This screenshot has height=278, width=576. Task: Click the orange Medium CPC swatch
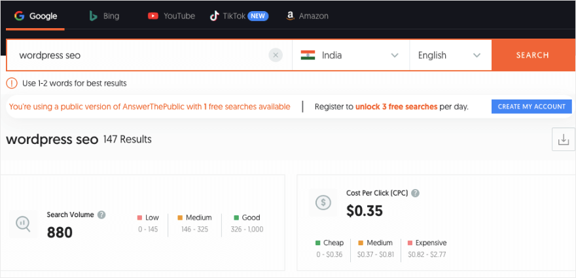point(361,243)
